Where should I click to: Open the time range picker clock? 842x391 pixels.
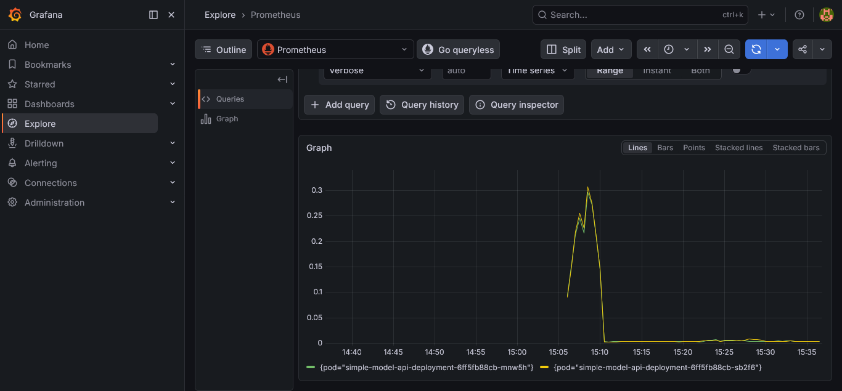pos(669,50)
